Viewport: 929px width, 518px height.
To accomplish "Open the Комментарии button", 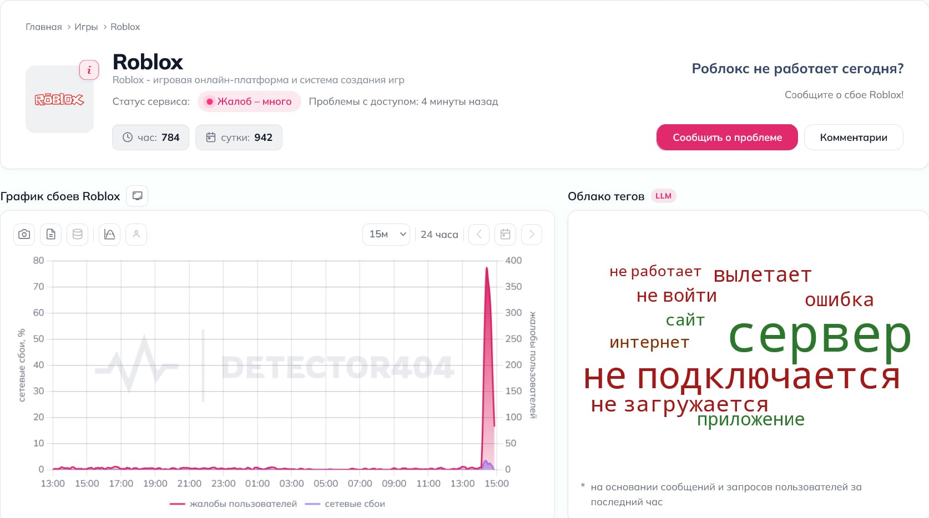I will (854, 137).
